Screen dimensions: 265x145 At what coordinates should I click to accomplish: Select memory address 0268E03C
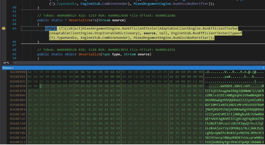pos(18,82)
